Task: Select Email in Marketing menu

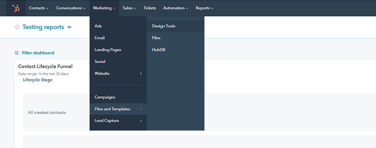Action: (x=118, y=38)
